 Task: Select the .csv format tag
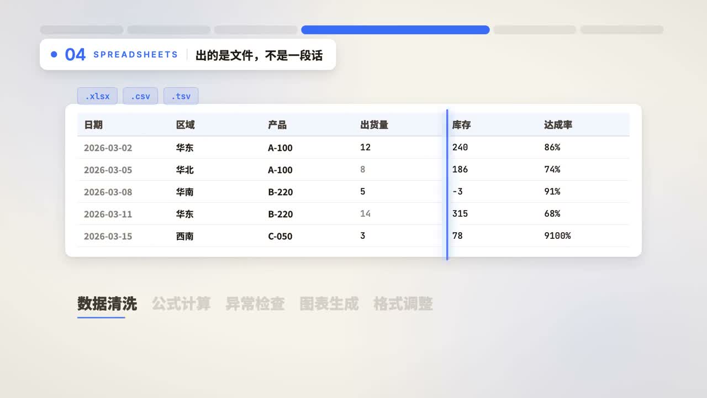point(140,96)
